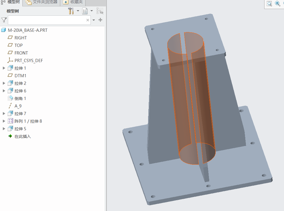Image resolution: width=284 pixels, height=211 pixels.
Task: Clear the search field with X
Action: [88, 20]
